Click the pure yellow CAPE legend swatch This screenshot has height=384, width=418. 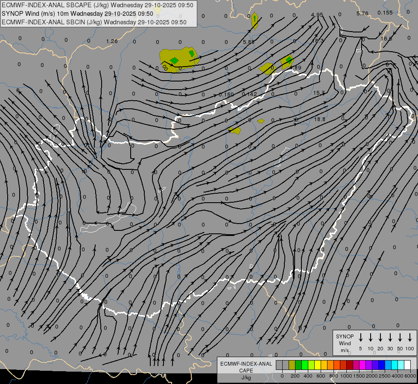point(318,365)
